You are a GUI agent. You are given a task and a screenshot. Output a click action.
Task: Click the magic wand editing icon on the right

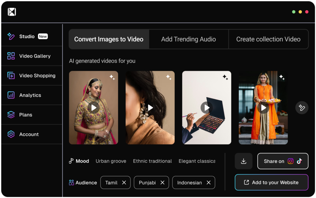(301, 107)
